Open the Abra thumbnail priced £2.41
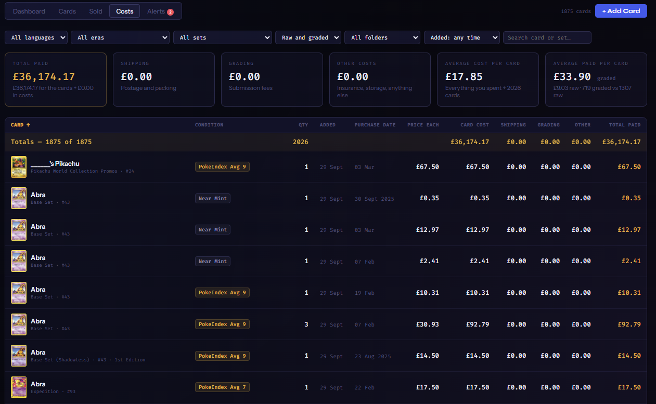The height and width of the screenshot is (404, 656). click(x=19, y=261)
